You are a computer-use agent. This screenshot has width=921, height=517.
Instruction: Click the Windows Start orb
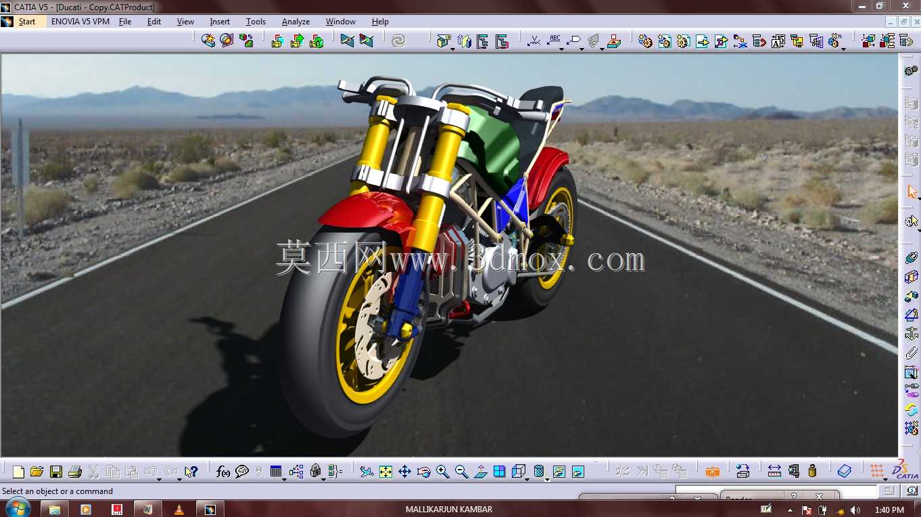(17, 508)
